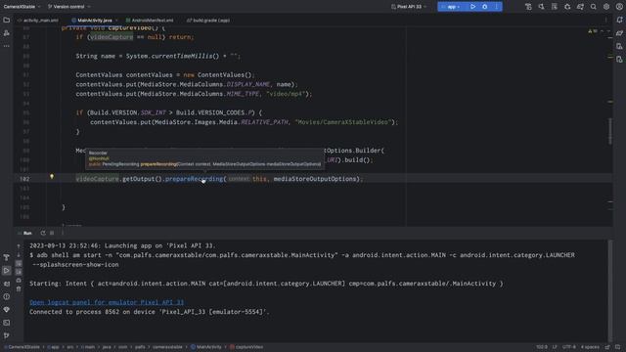The height and width of the screenshot is (352, 626).
Task: Run the app with the play icon
Action: pyautogui.click(x=472, y=7)
